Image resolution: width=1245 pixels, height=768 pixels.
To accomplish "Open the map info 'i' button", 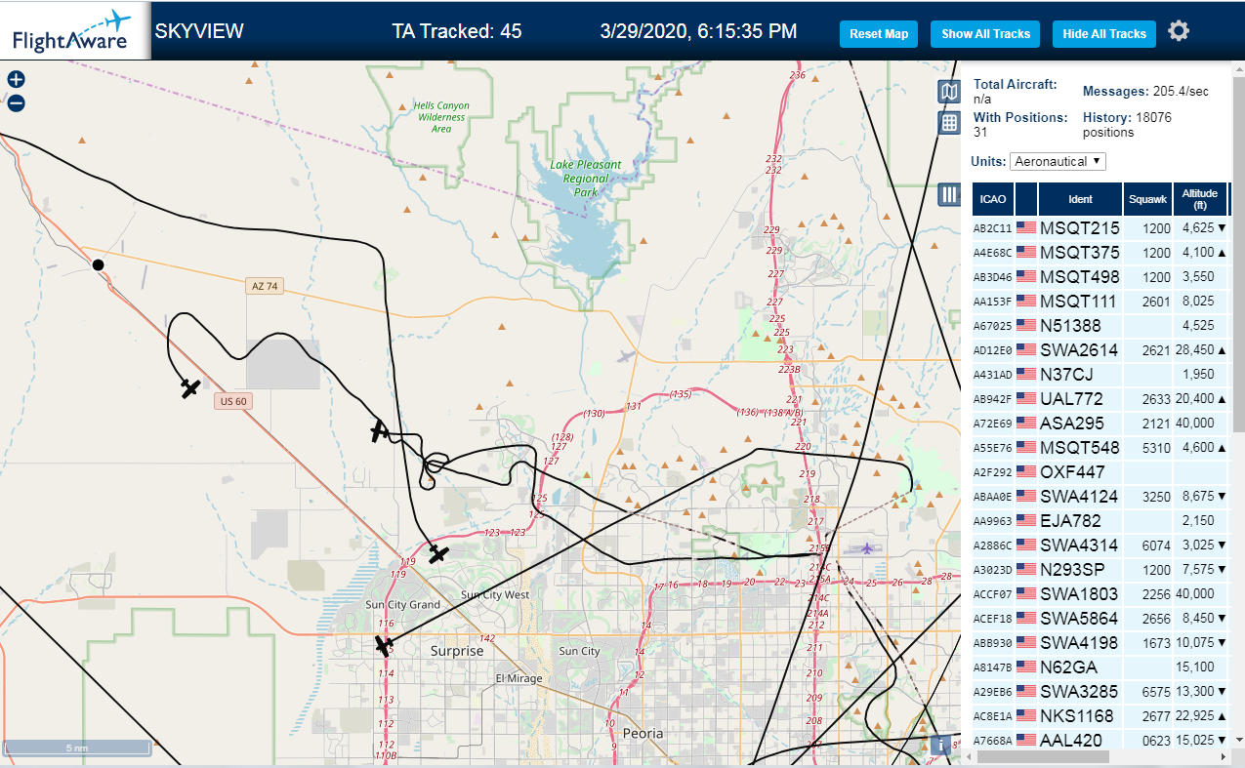I will coord(940,745).
